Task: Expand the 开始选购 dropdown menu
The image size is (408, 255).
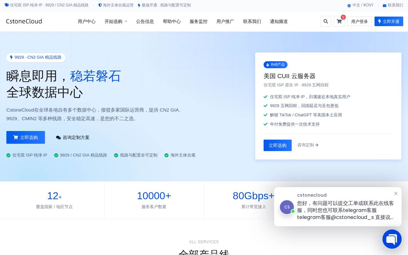Action: point(116,21)
